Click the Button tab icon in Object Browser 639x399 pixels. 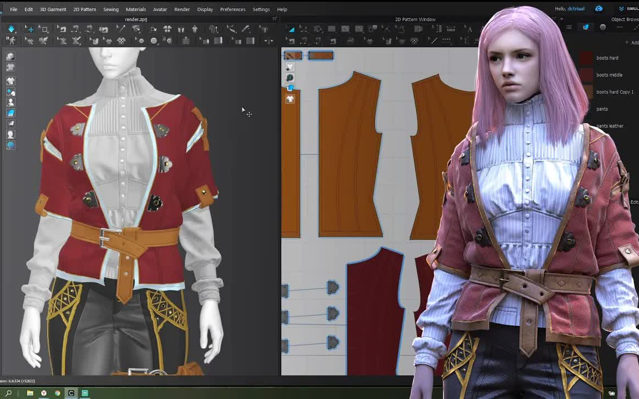[603, 27]
